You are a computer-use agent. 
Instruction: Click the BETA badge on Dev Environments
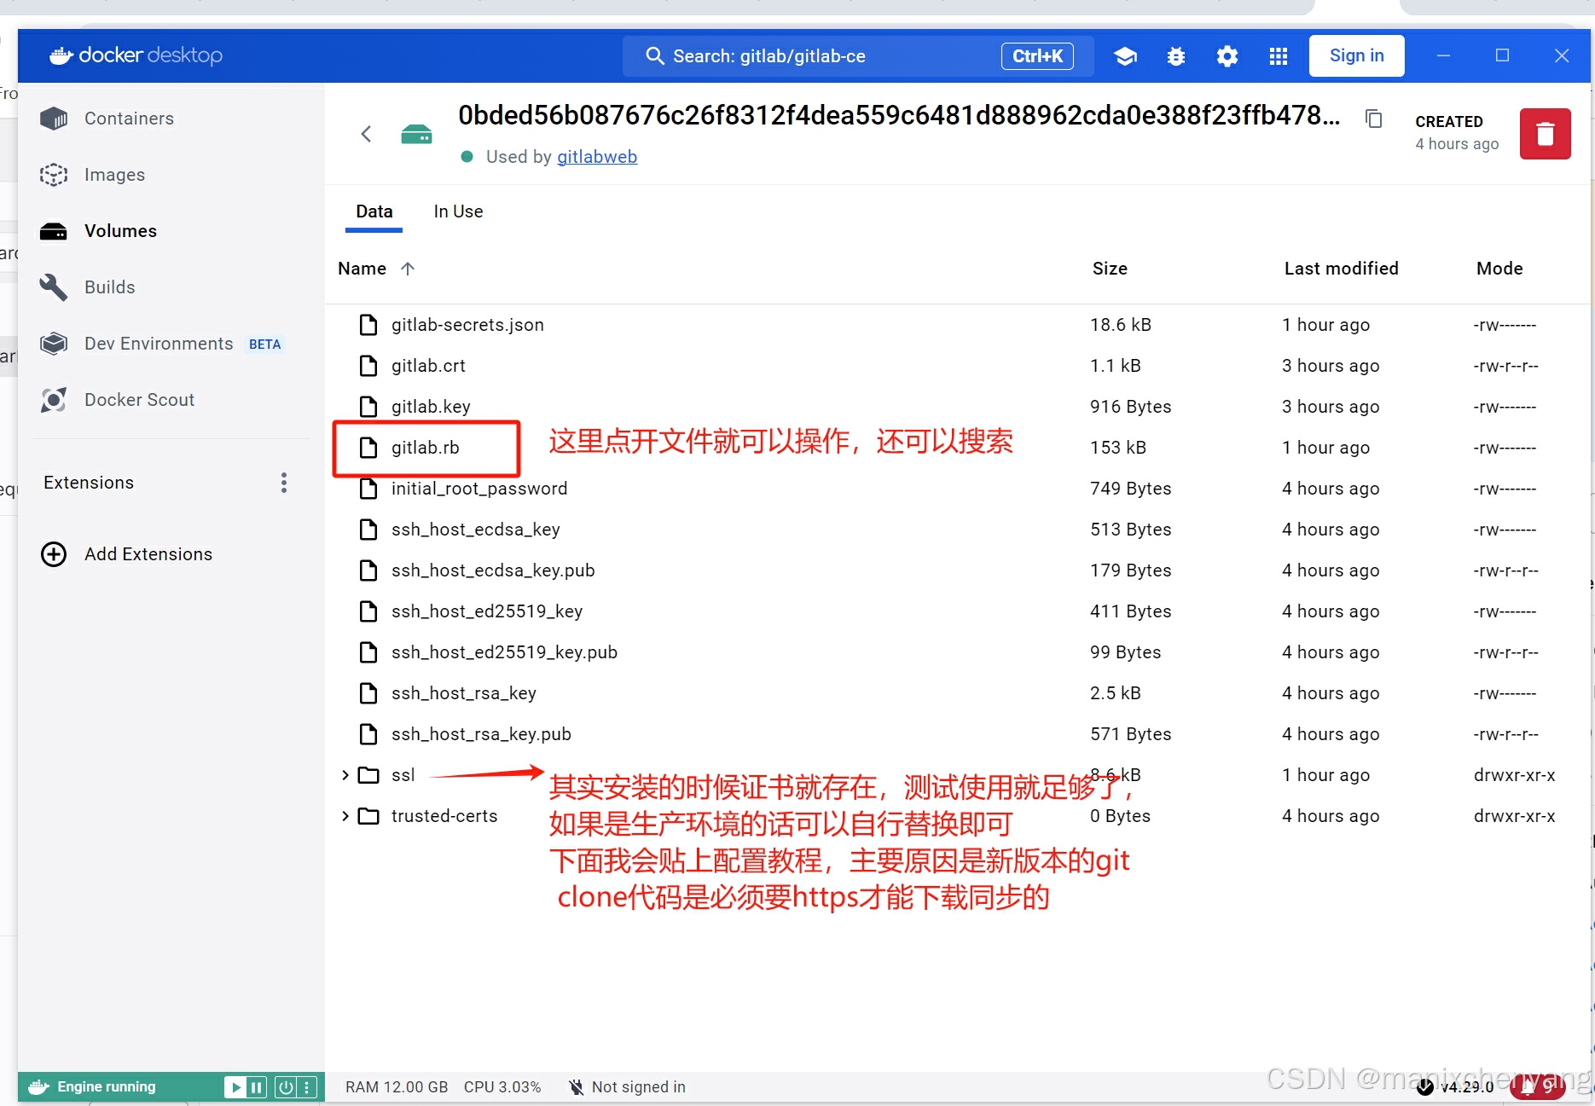pyautogui.click(x=264, y=345)
